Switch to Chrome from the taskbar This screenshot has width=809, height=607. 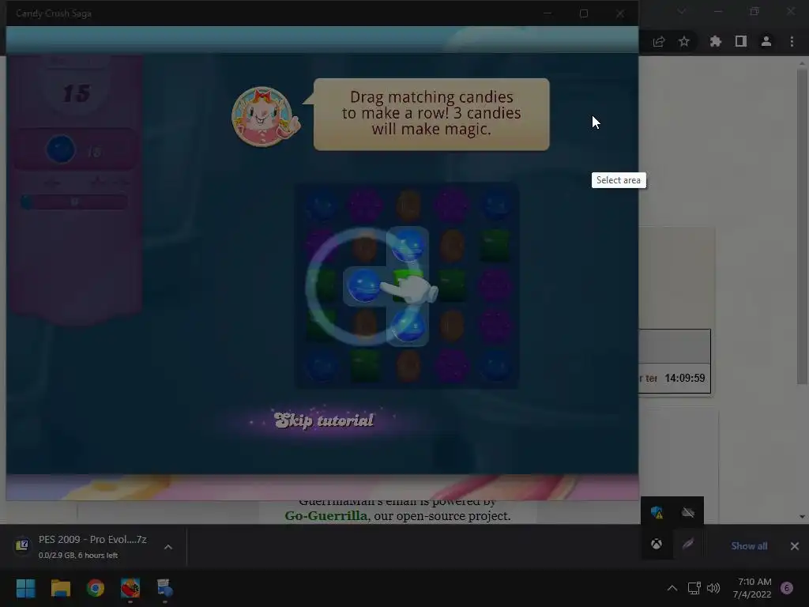click(96, 588)
